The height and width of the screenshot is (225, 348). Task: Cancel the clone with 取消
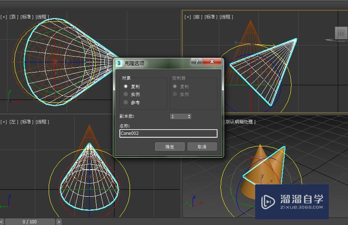click(x=202, y=147)
